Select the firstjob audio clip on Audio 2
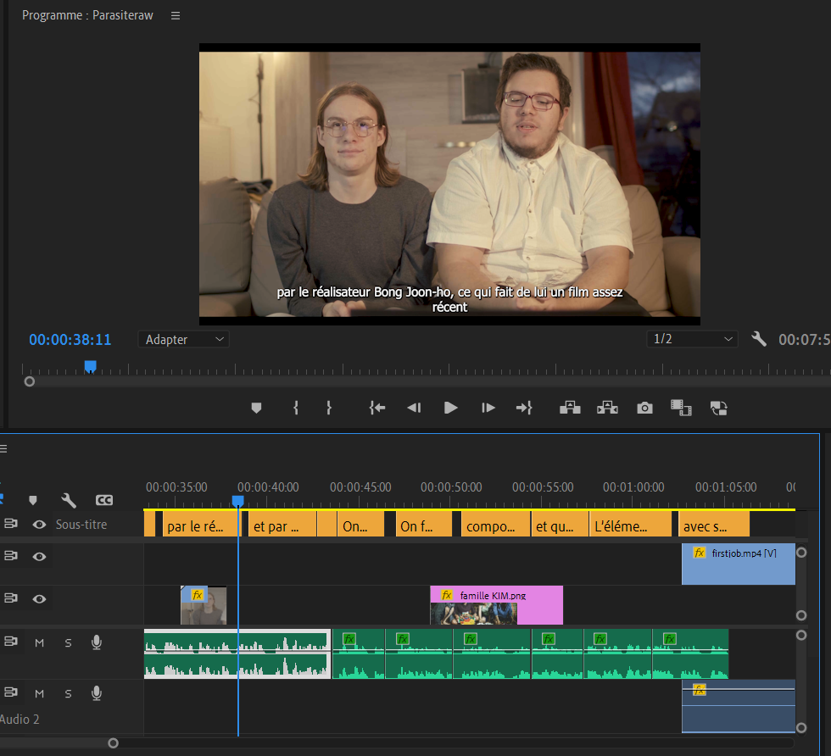 click(x=739, y=707)
